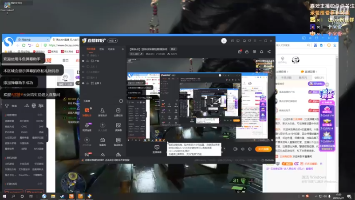
Task: Click the user avatar in streaming app title bar
Action: pyautogui.click(x=224, y=40)
